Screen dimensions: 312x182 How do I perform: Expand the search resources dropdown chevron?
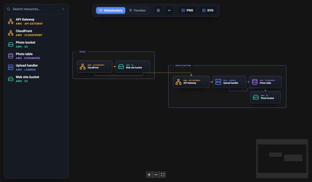63,9
